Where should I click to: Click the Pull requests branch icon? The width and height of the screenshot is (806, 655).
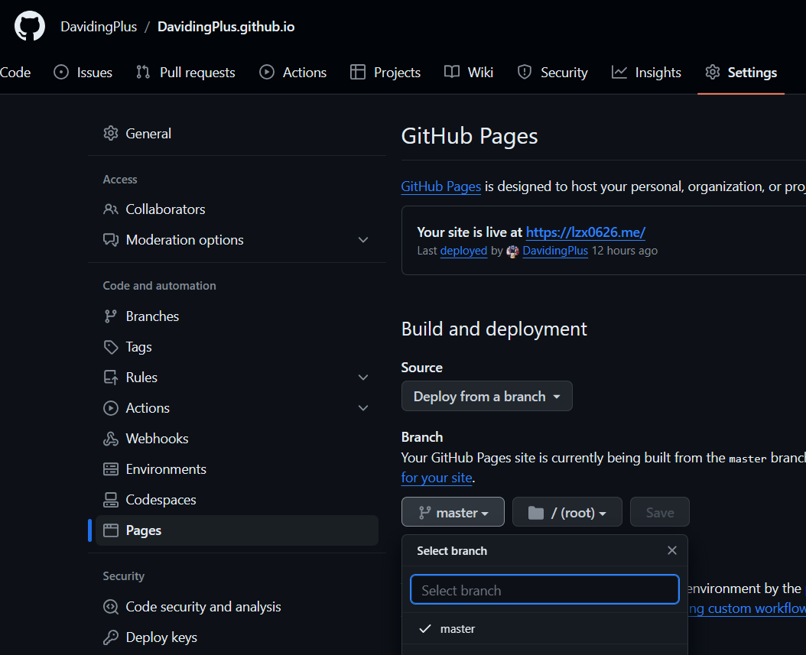pyautogui.click(x=143, y=73)
